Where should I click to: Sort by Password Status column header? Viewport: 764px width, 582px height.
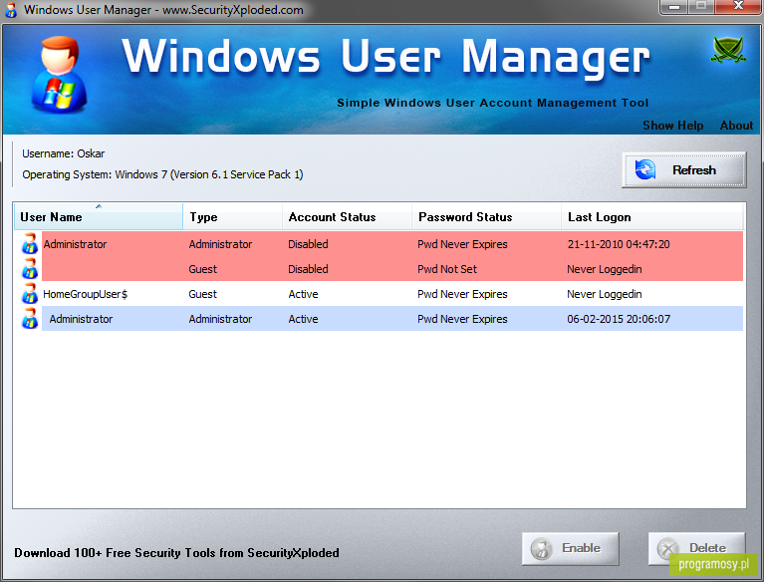[x=486, y=217]
